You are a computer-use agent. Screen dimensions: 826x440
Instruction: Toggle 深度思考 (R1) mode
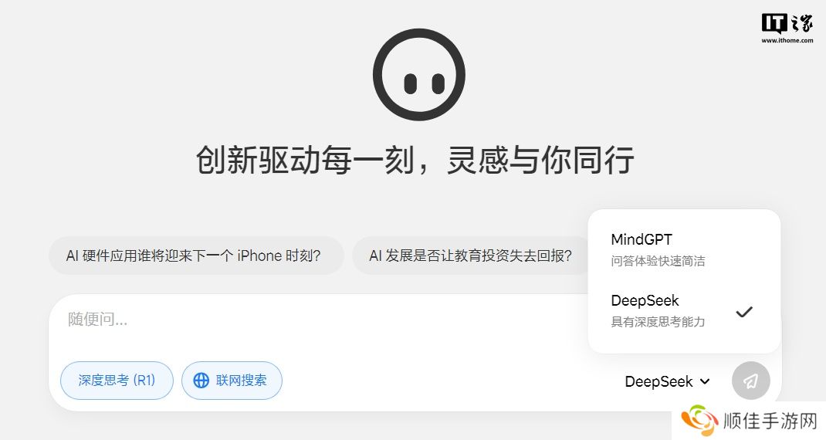click(x=117, y=381)
